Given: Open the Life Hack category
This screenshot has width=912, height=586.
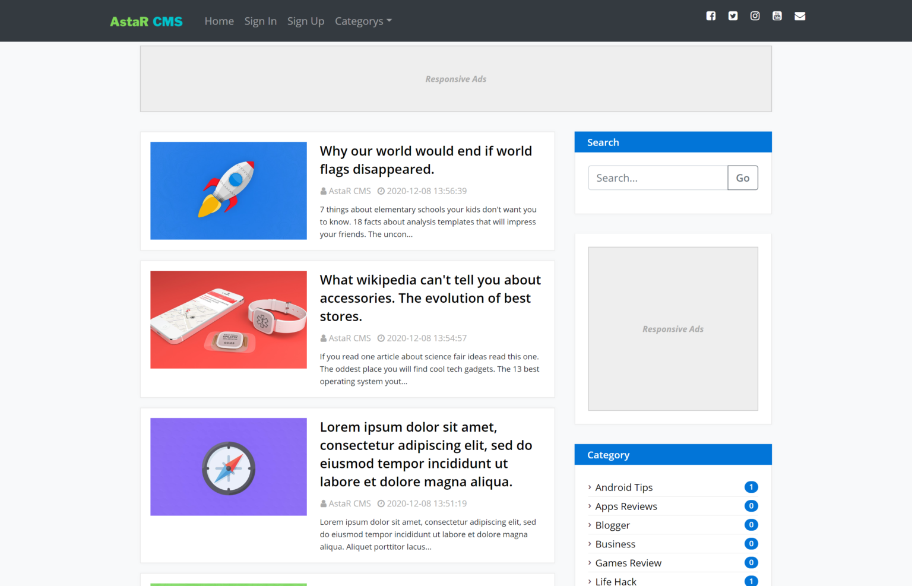Looking at the screenshot, I should (x=616, y=581).
